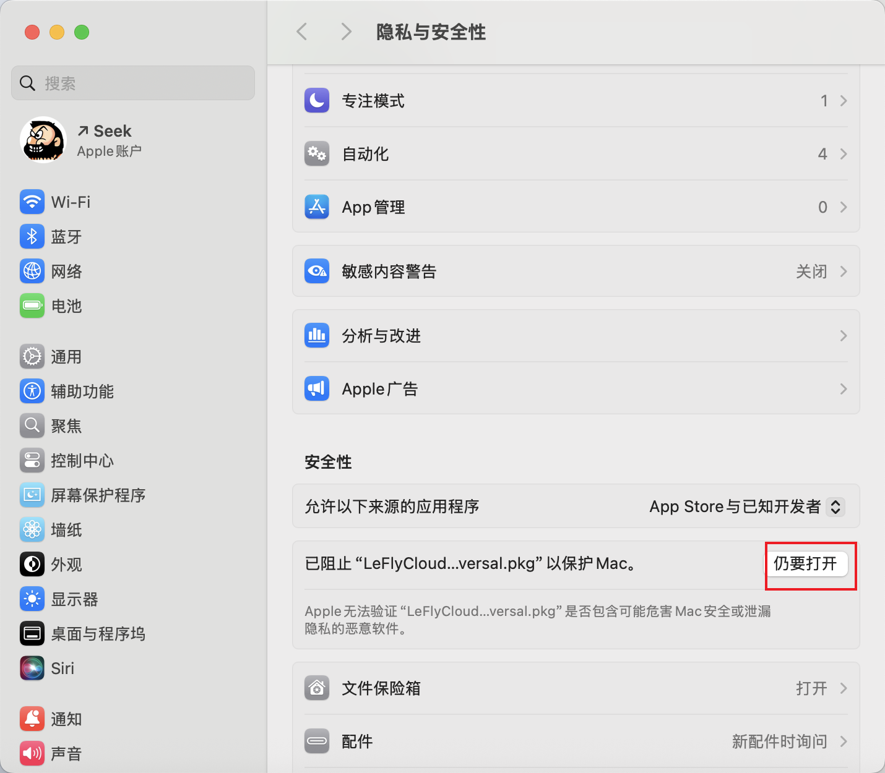Viewport: 885px width, 773px height.
Task: Click the 关闭 value for 敏感内容警告
Action: (x=811, y=271)
